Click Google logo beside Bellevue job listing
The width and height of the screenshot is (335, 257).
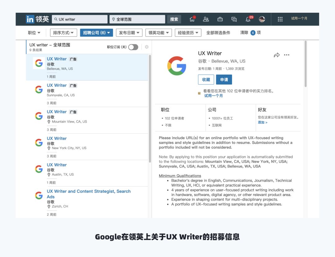click(x=39, y=63)
